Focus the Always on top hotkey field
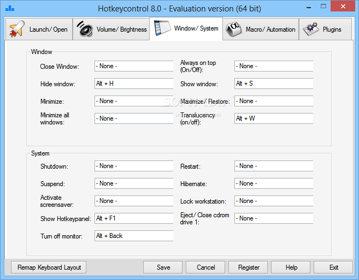 click(274, 66)
